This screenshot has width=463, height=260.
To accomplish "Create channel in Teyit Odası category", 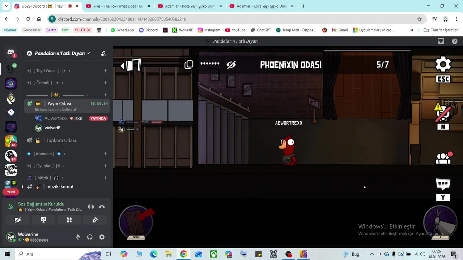I will point(105,71).
